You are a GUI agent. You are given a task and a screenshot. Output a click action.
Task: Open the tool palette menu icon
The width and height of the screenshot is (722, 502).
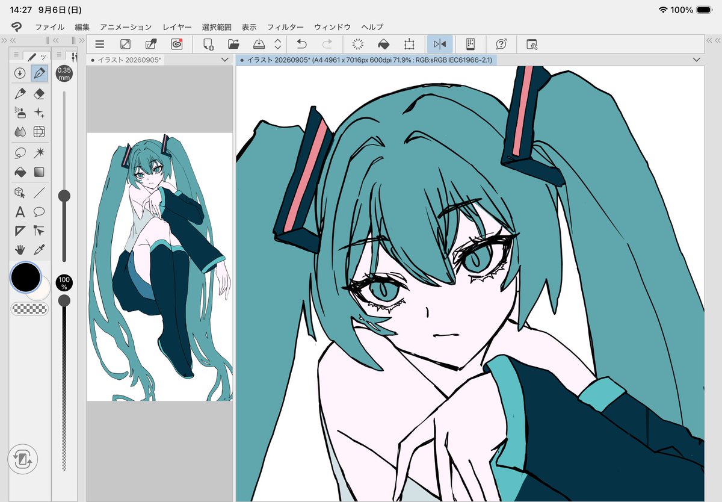coord(16,55)
